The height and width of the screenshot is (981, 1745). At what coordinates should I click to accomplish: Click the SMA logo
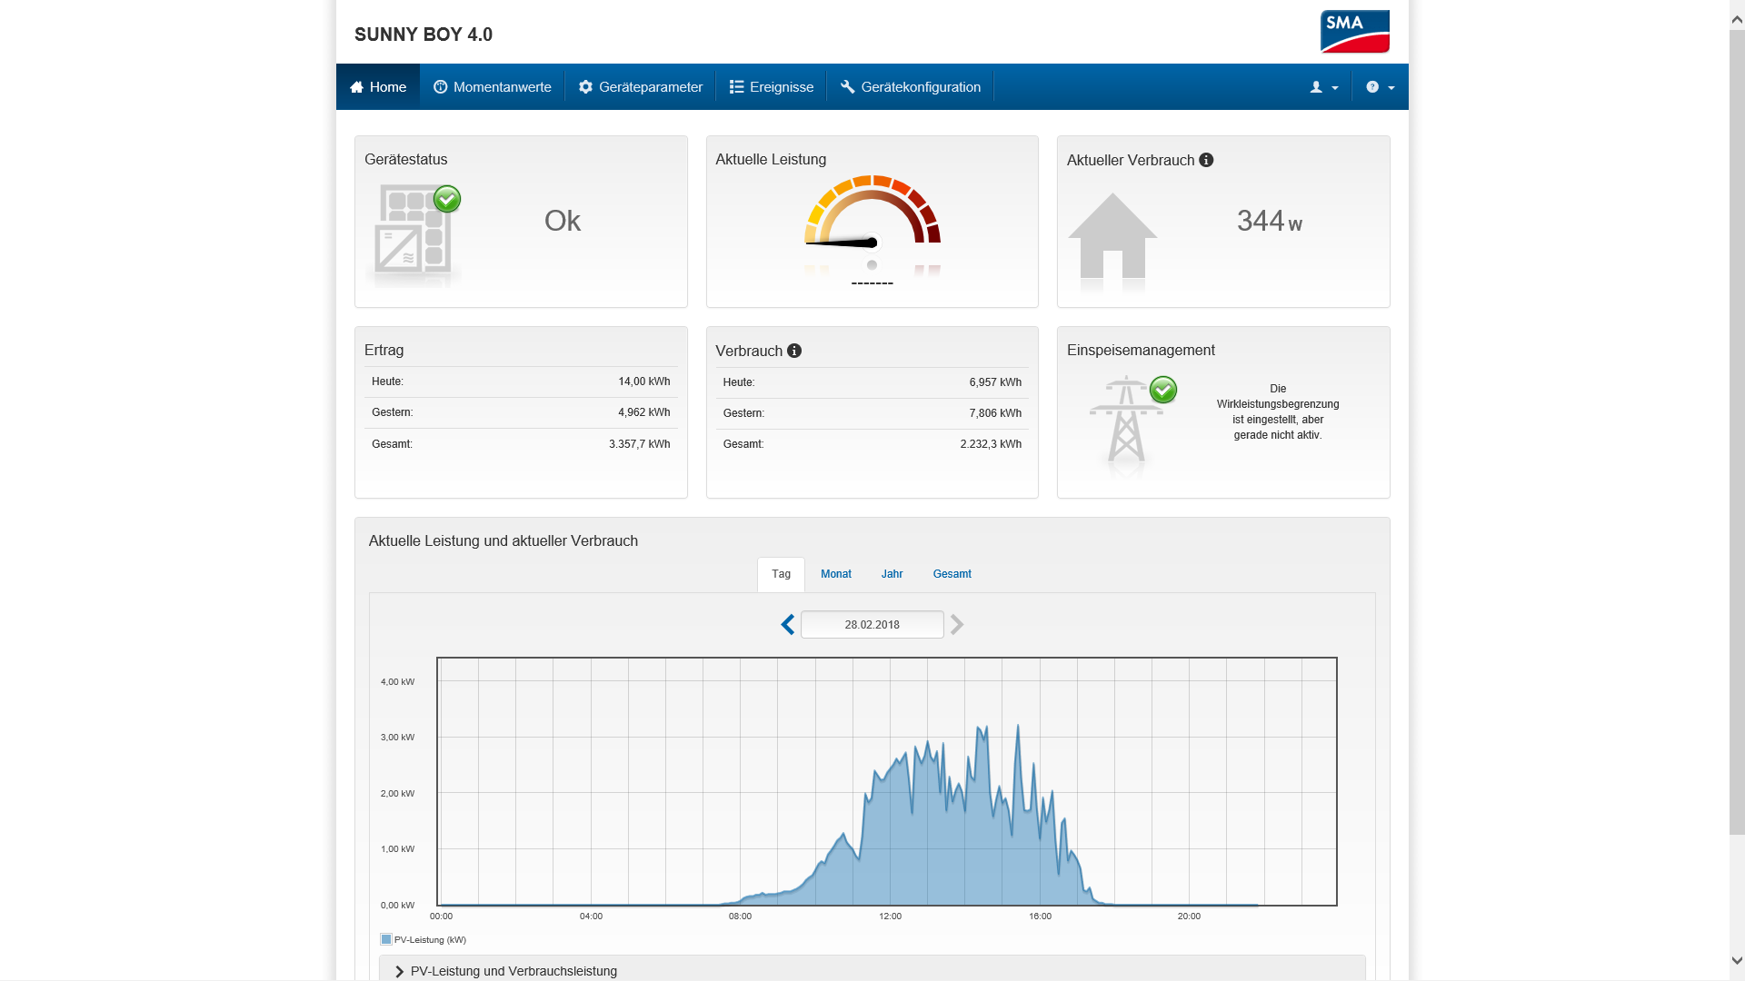[1354, 32]
